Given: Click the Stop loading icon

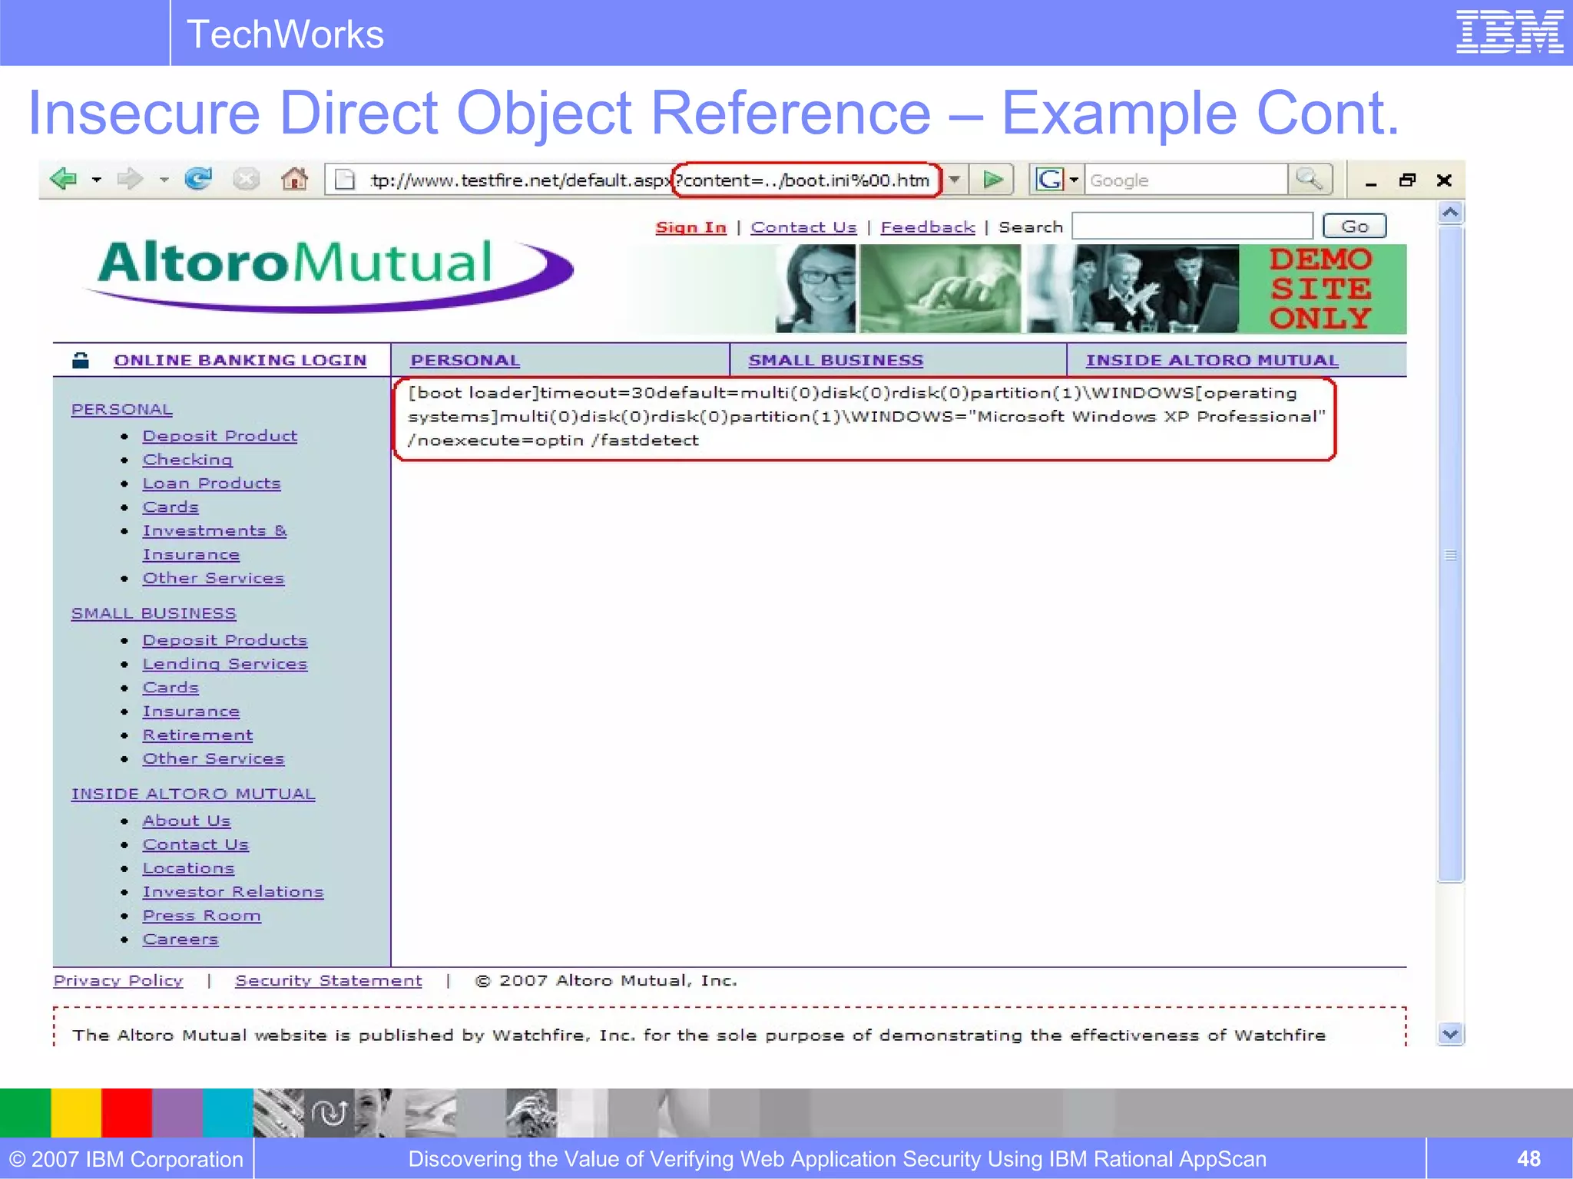Looking at the screenshot, I should click(246, 180).
